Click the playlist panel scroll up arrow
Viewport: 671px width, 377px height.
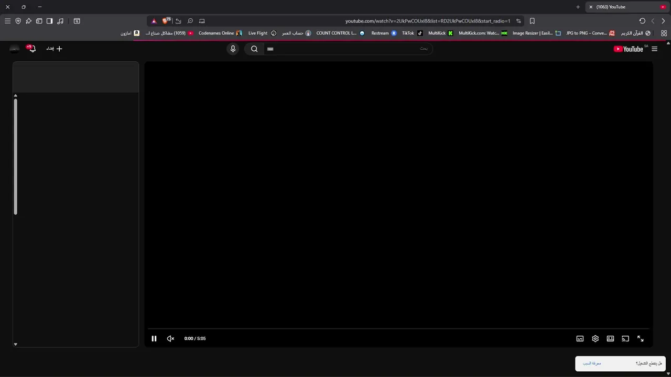coord(15,95)
